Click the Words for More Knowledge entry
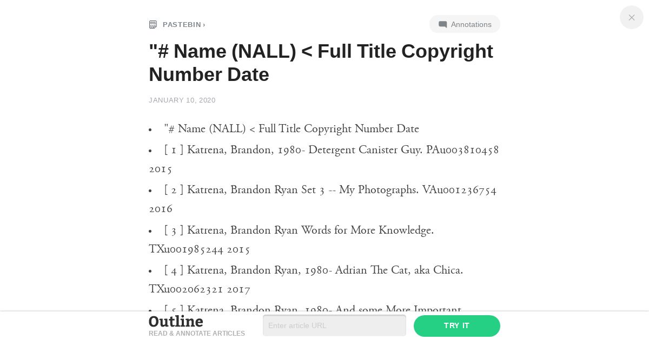This screenshot has width=649, height=340. pos(292,240)
